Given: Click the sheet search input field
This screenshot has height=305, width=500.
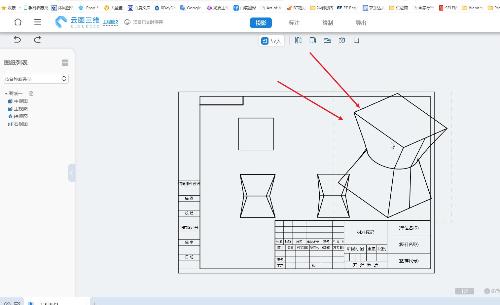Looking at the screenshot, I should [32, 79].
